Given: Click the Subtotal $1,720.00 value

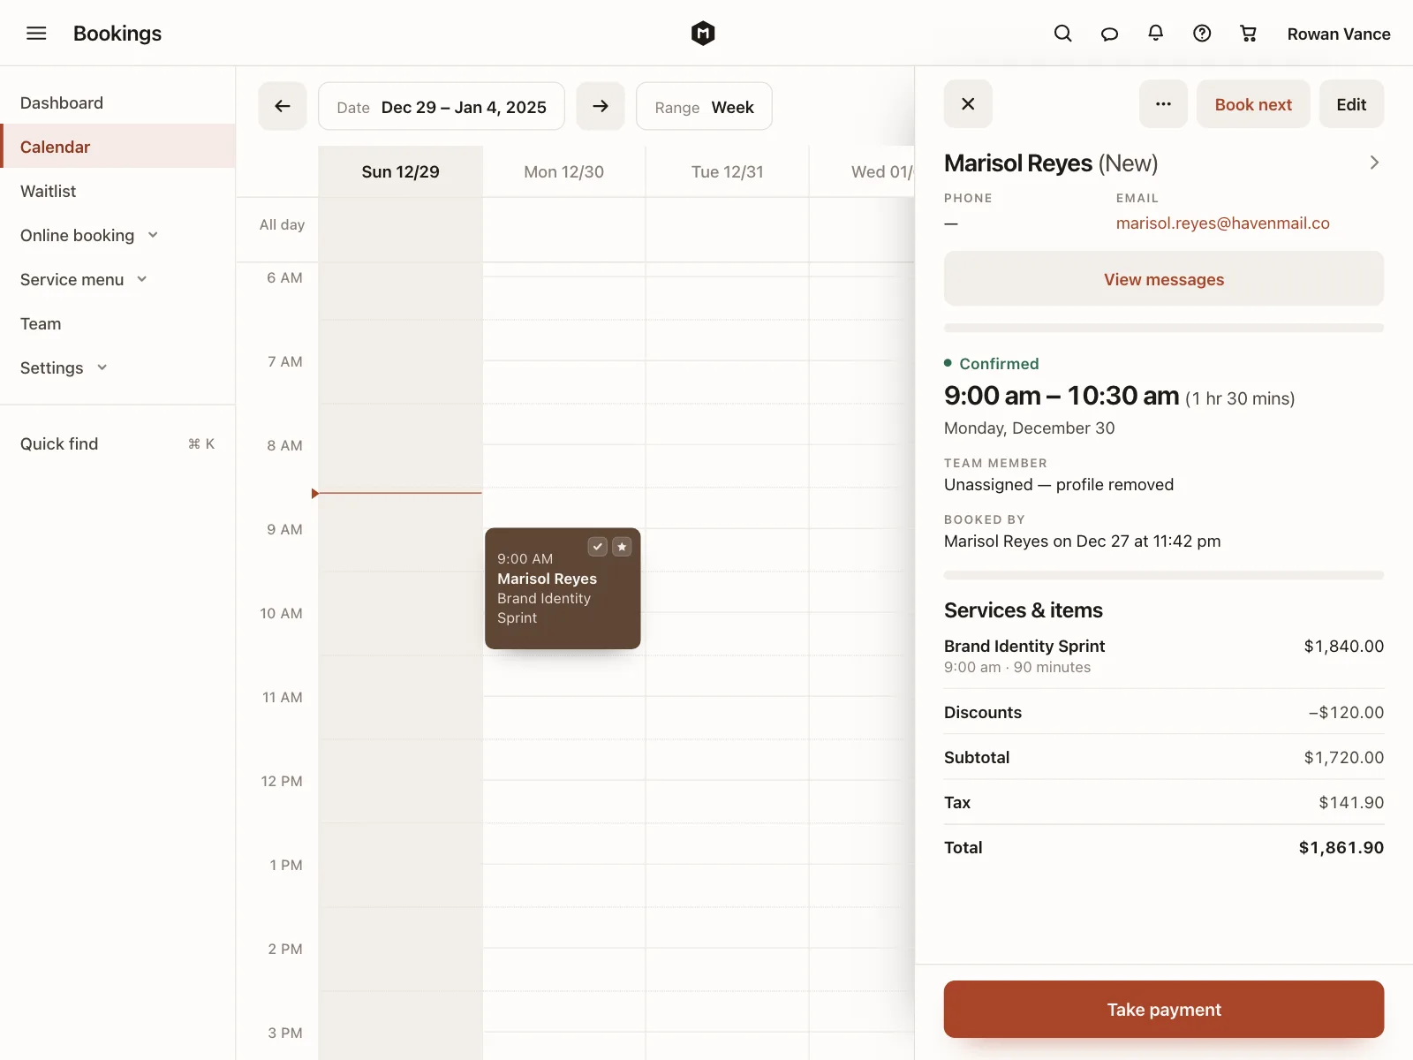Looking at the screenshot, I should pyautogui.click(x=1344, y=757).
